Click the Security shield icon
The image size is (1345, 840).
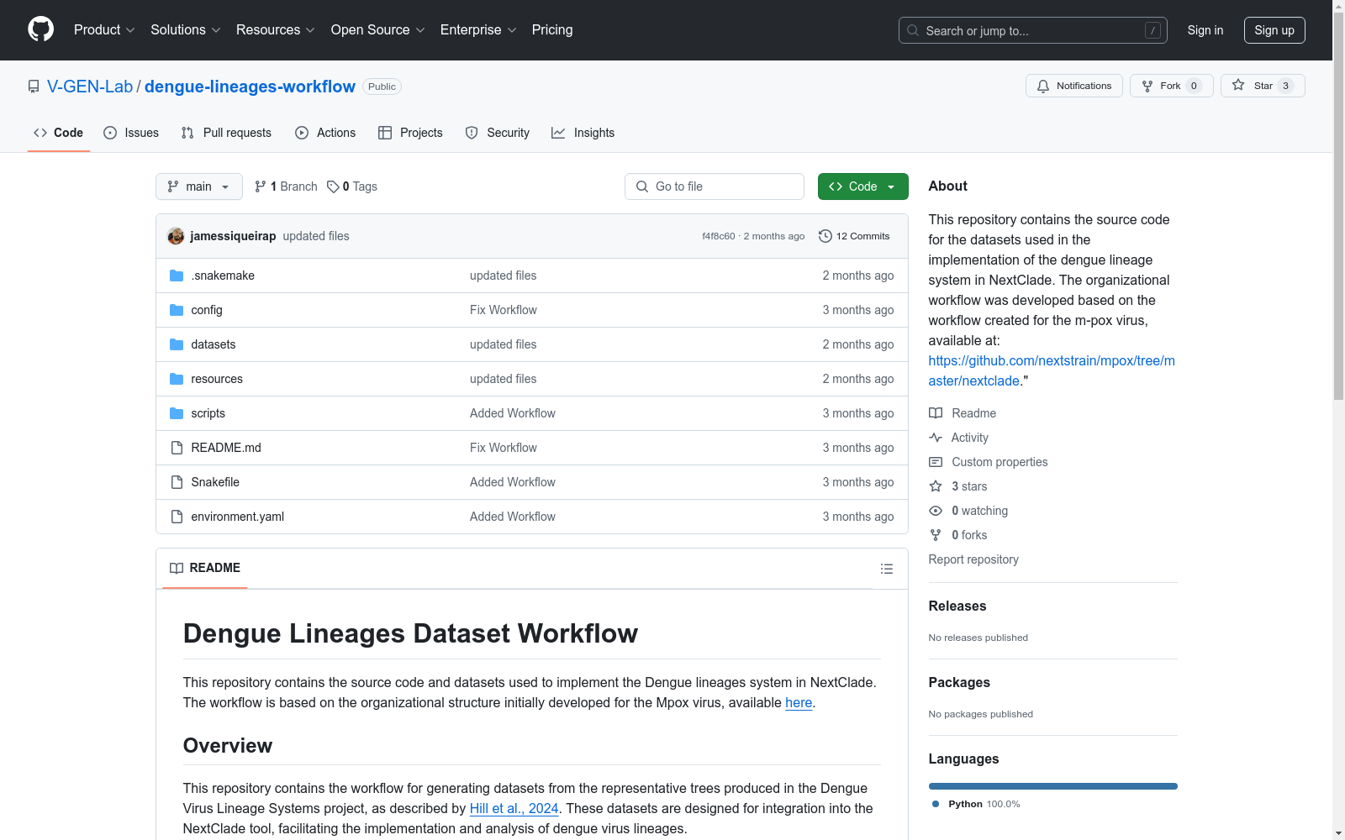[x=472, y=133]
